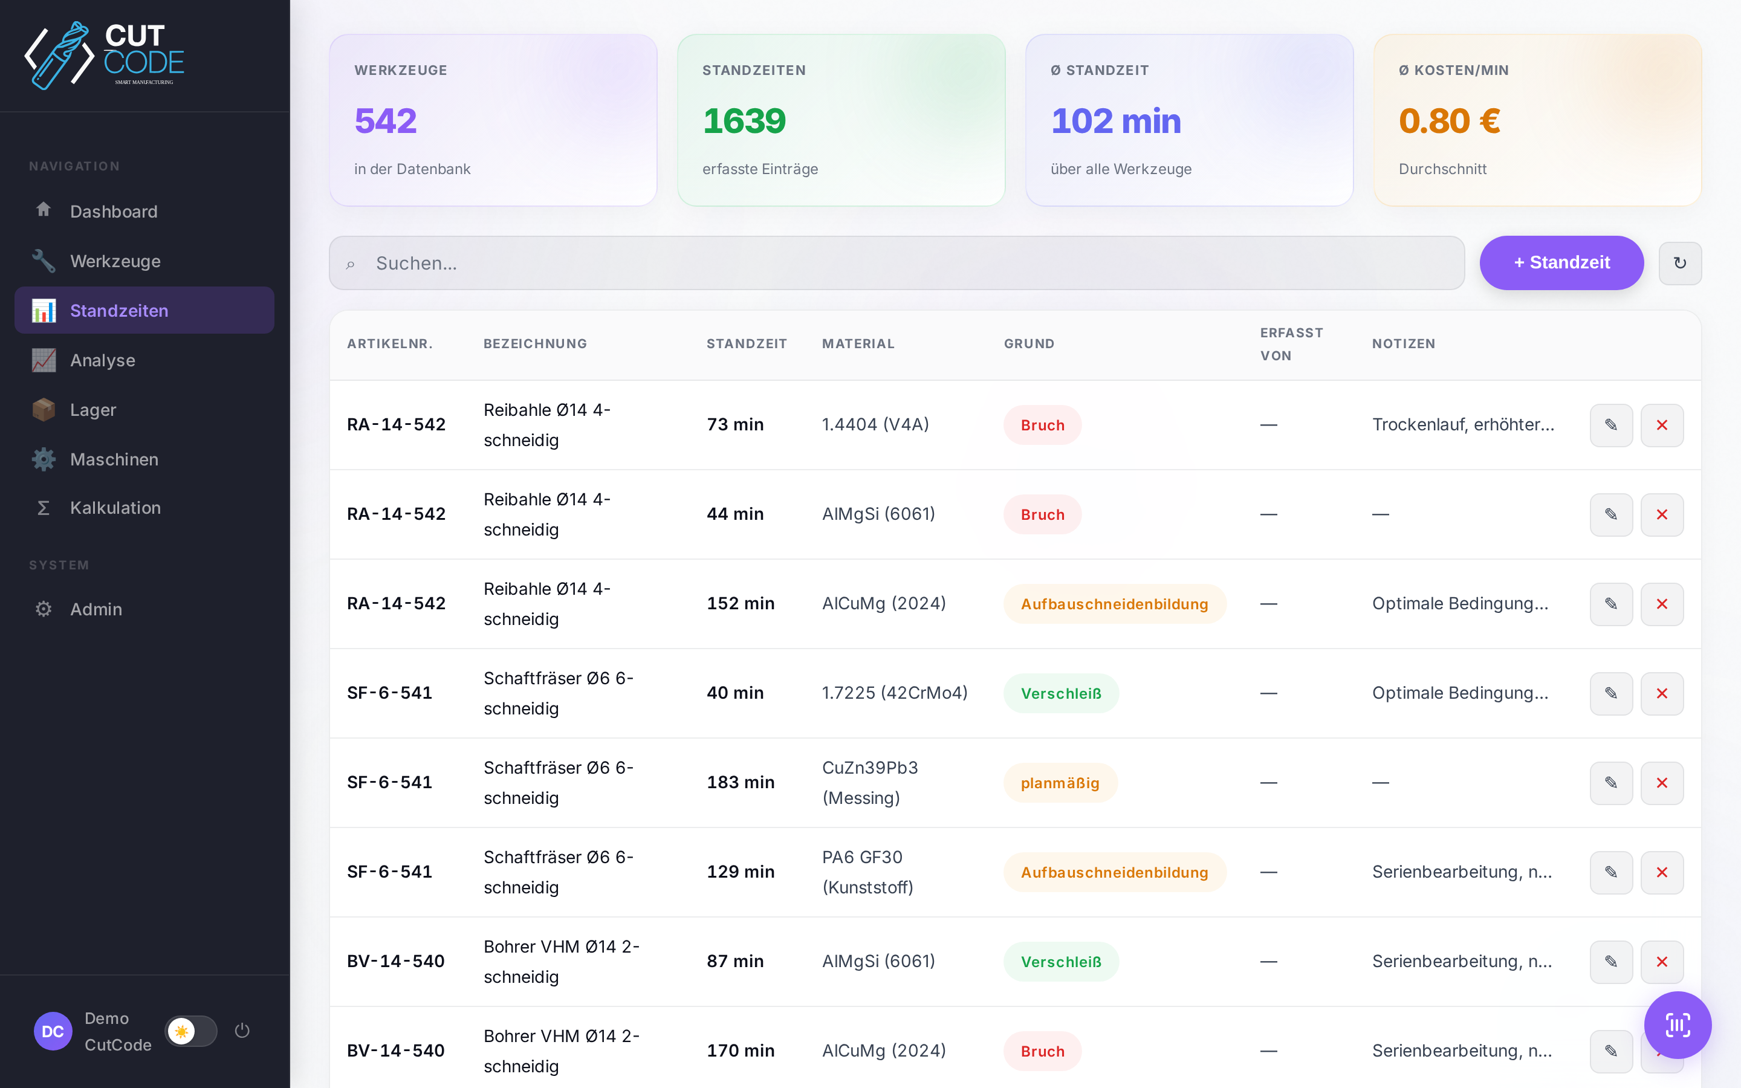Edit the SF-6-541 129 min entry

coord(1611,872)
